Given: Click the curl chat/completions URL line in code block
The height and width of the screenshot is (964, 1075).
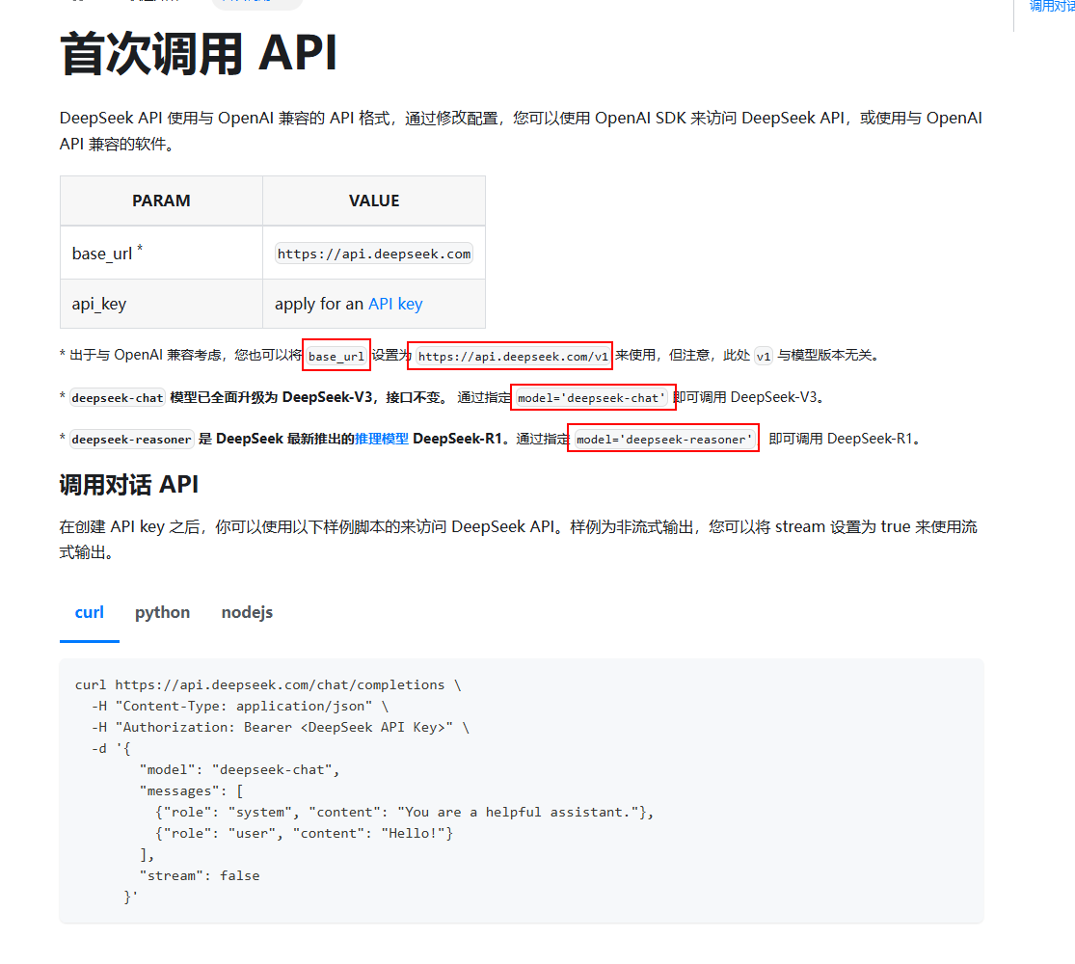Looking at the screenshot, I should [268, 685].
